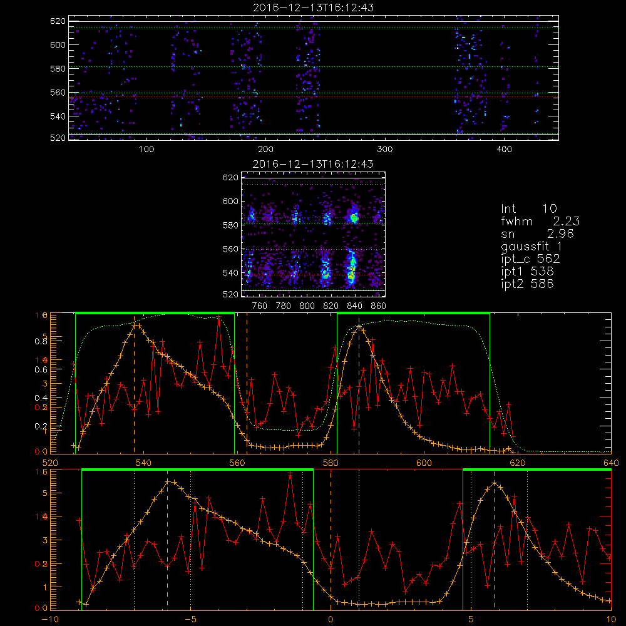Click the '600' y-axis label of the top plot
626x626 pixels.
point(58,44)
